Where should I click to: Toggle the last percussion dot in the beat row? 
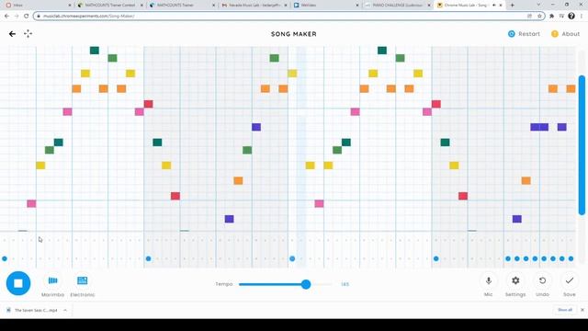coord(571,258)
